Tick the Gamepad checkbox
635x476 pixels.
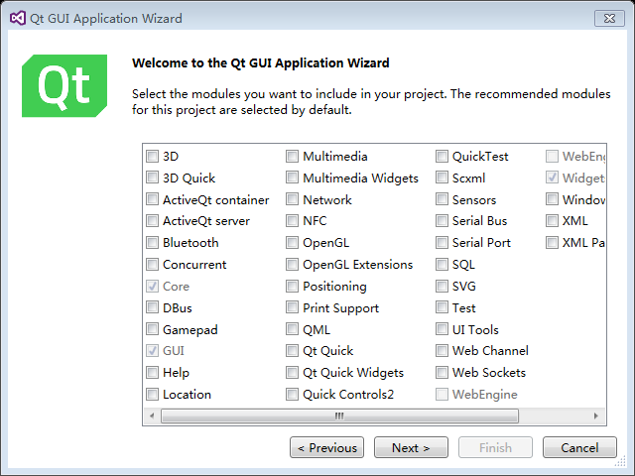[x=152, y=329]
